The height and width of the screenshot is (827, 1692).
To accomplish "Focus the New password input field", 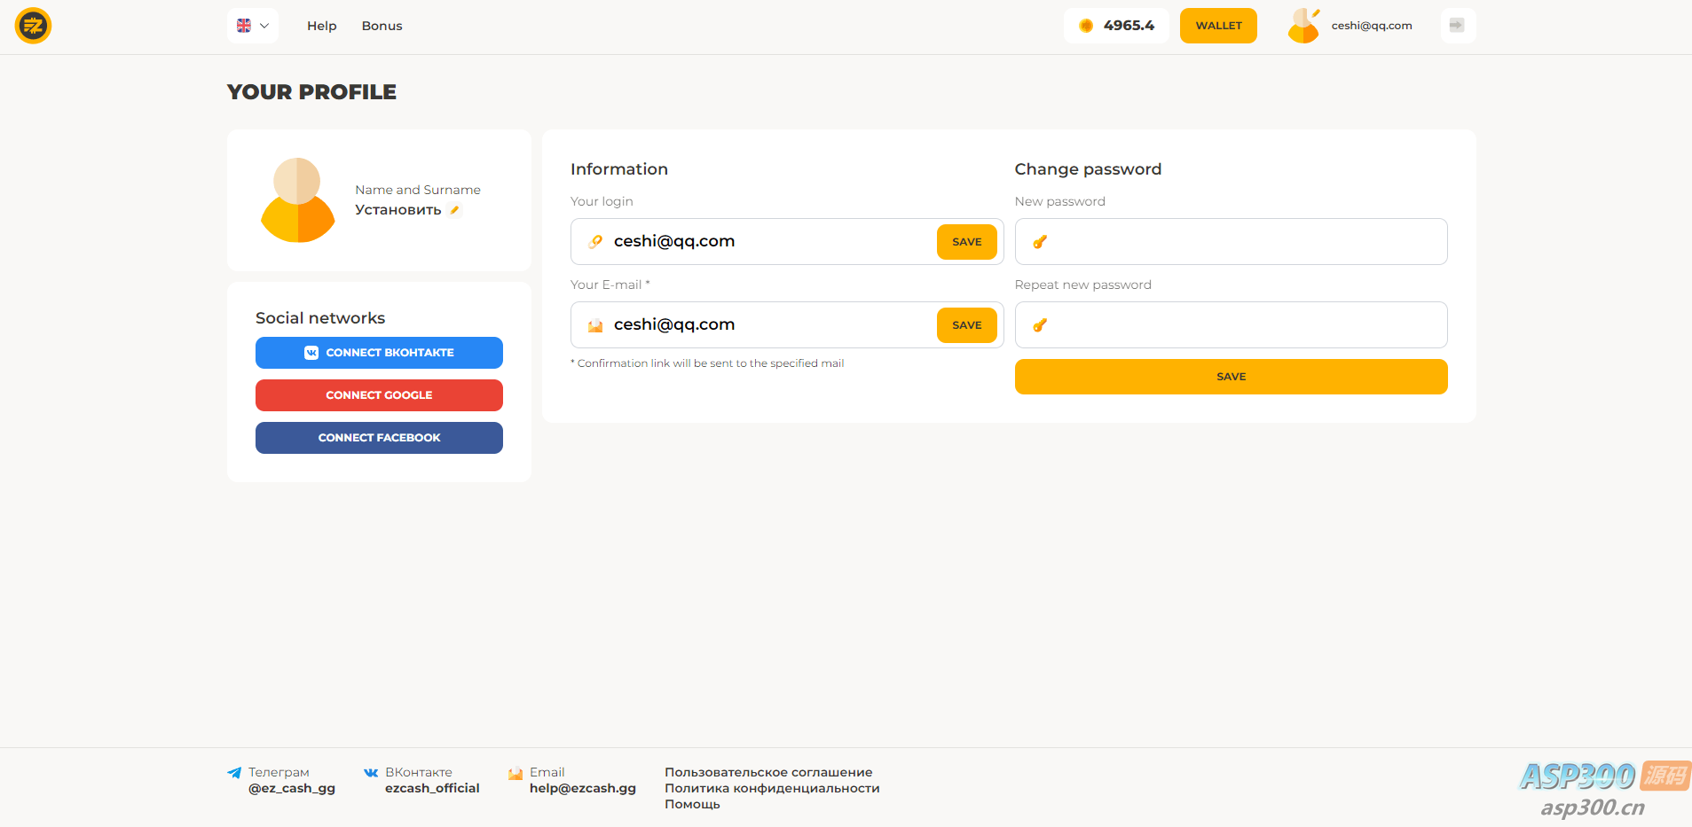I will tap(1242, 242).
